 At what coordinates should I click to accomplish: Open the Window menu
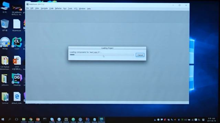[82, 9]
